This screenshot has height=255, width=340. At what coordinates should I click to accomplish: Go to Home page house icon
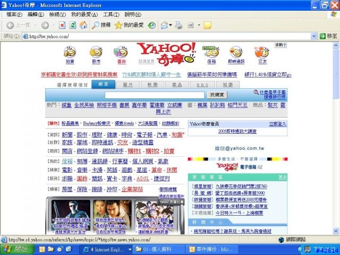83,25
